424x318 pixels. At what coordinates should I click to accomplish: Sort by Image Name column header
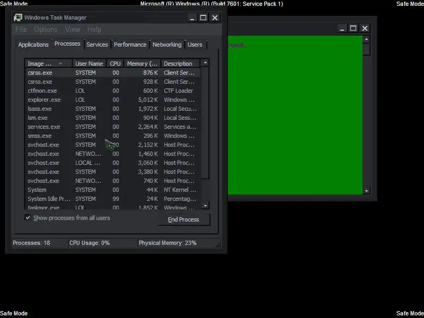click(x=48, y=64)
